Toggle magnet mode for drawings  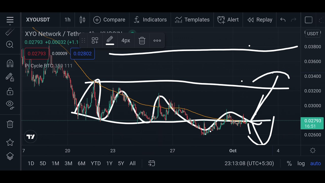10,64
